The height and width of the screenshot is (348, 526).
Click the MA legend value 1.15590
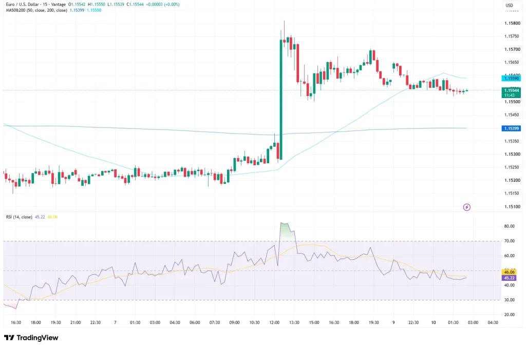95,10
